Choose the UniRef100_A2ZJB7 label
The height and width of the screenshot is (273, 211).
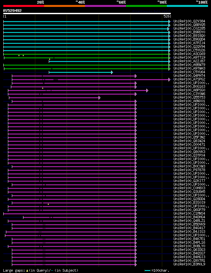[189, 61]
